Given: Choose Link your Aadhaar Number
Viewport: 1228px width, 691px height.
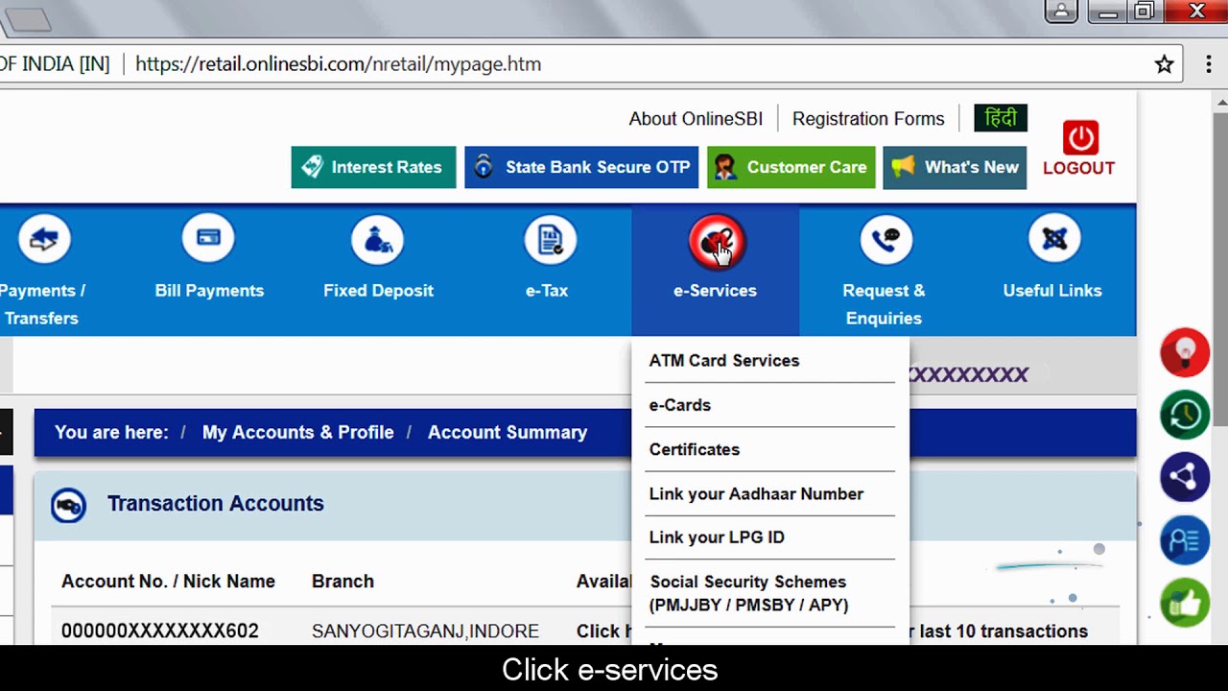Looking at the screenshot, I should coord(756,493).
